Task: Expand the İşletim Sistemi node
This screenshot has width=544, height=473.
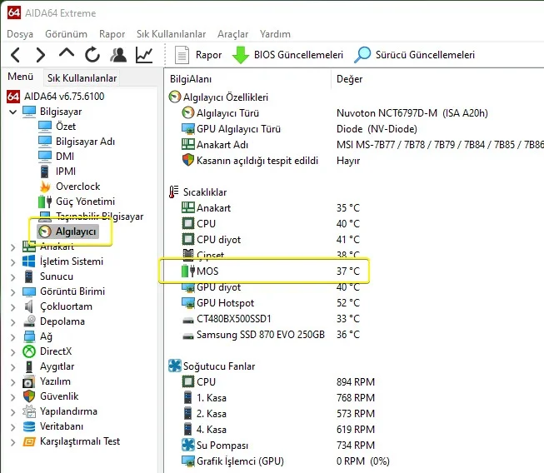Action: point(12,262)
